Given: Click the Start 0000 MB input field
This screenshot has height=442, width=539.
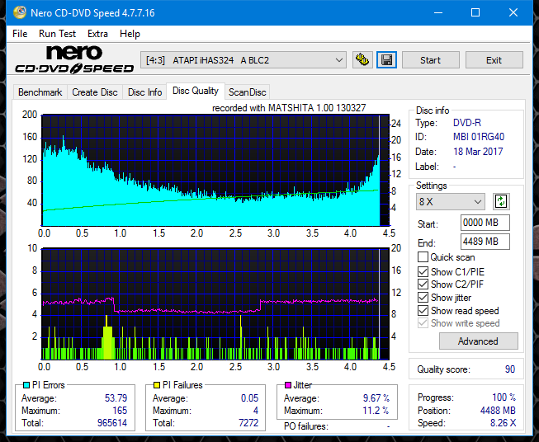Looking at the screenshot, I should pyautogui.click(x=485, y=223).
